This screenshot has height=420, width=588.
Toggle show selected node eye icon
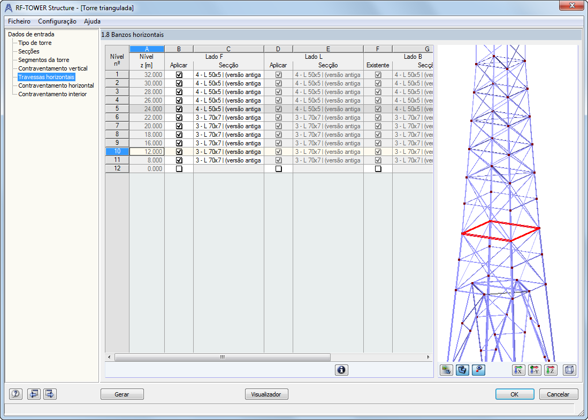pos(478,370)
